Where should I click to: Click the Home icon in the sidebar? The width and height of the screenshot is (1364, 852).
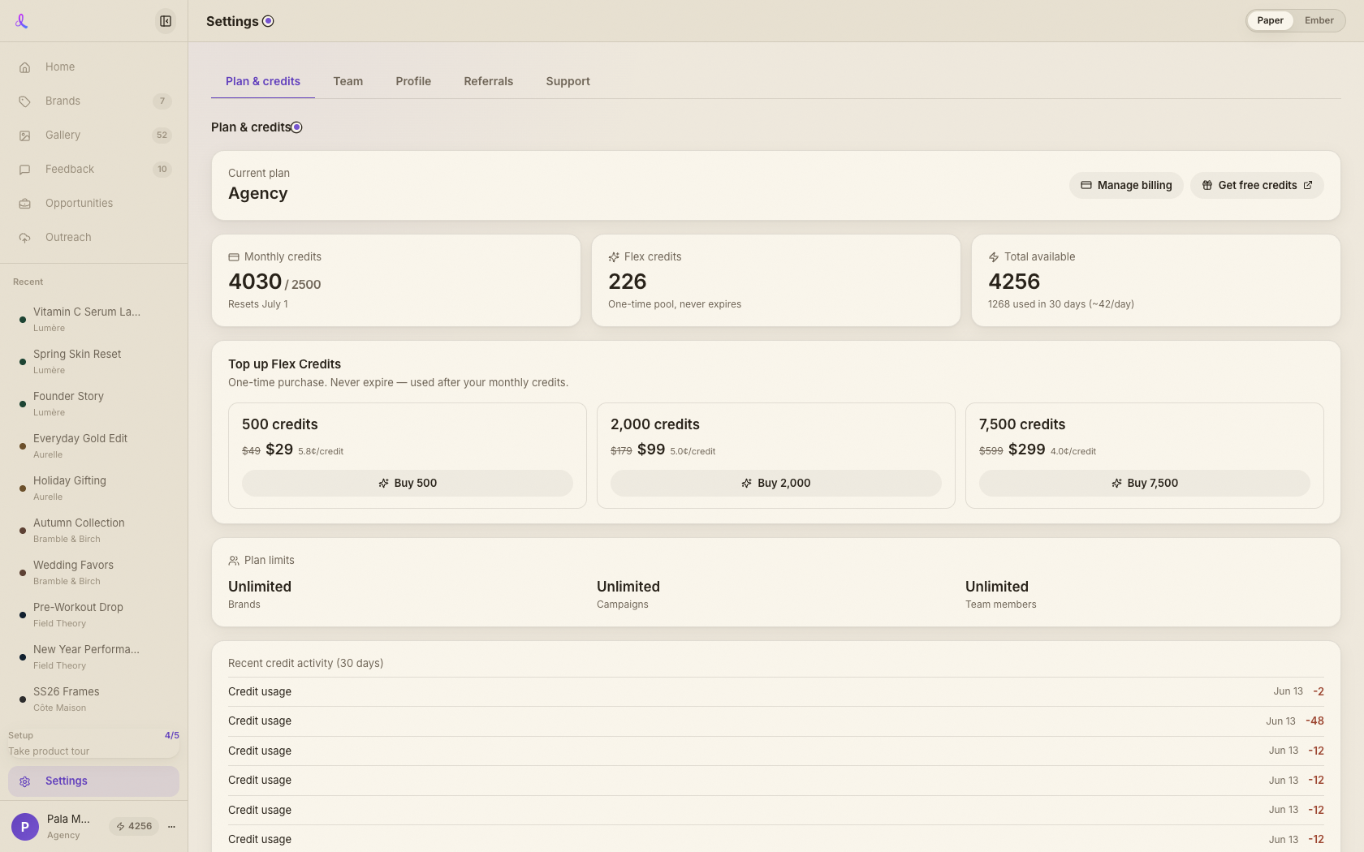[x=25, y=67]
